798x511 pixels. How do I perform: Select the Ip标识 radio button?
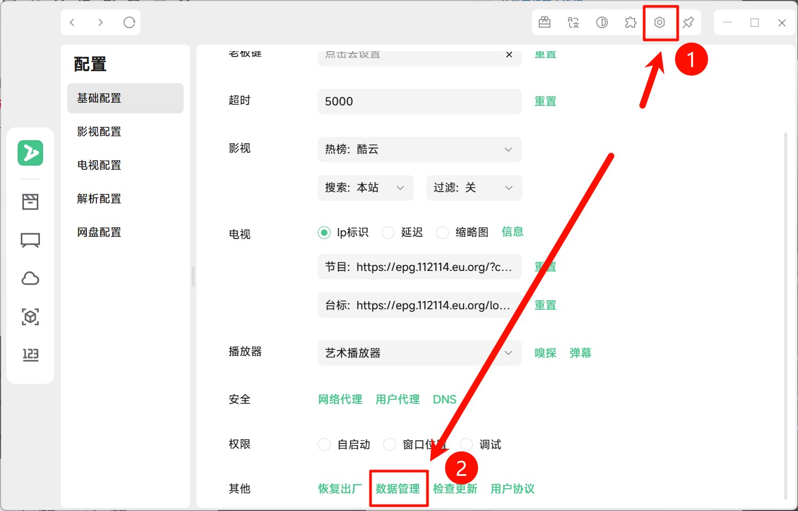tap(324, 233)
